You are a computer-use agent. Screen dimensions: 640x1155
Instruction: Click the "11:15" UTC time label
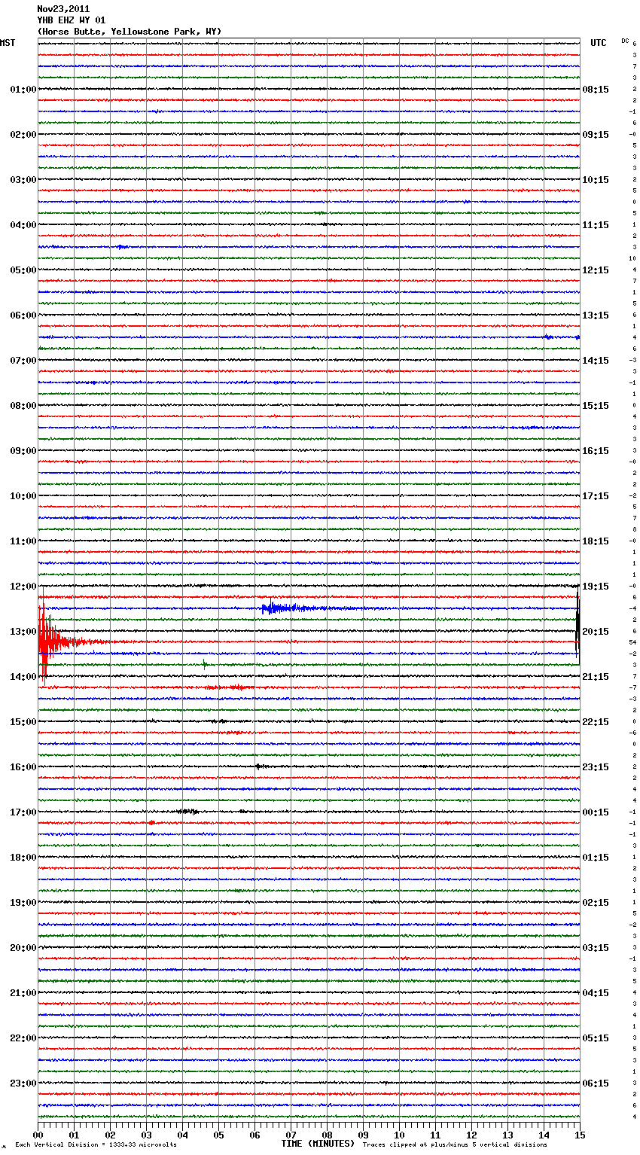pos(596,225)
